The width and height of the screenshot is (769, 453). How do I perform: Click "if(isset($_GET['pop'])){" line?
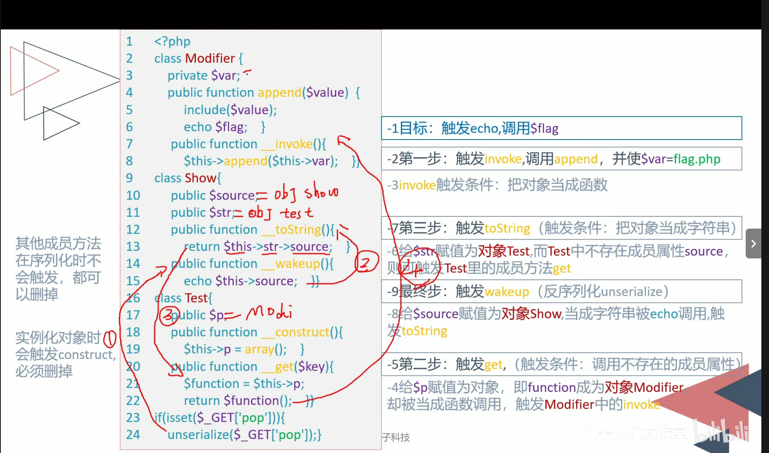pos(220,418)
